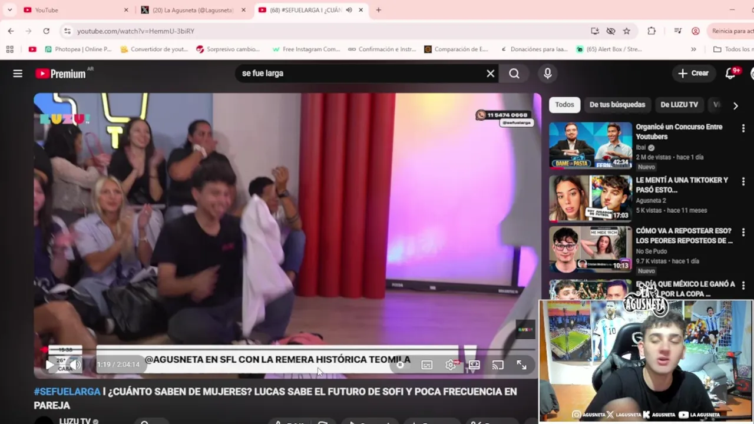Switch player to theater mode

point(474,365)
